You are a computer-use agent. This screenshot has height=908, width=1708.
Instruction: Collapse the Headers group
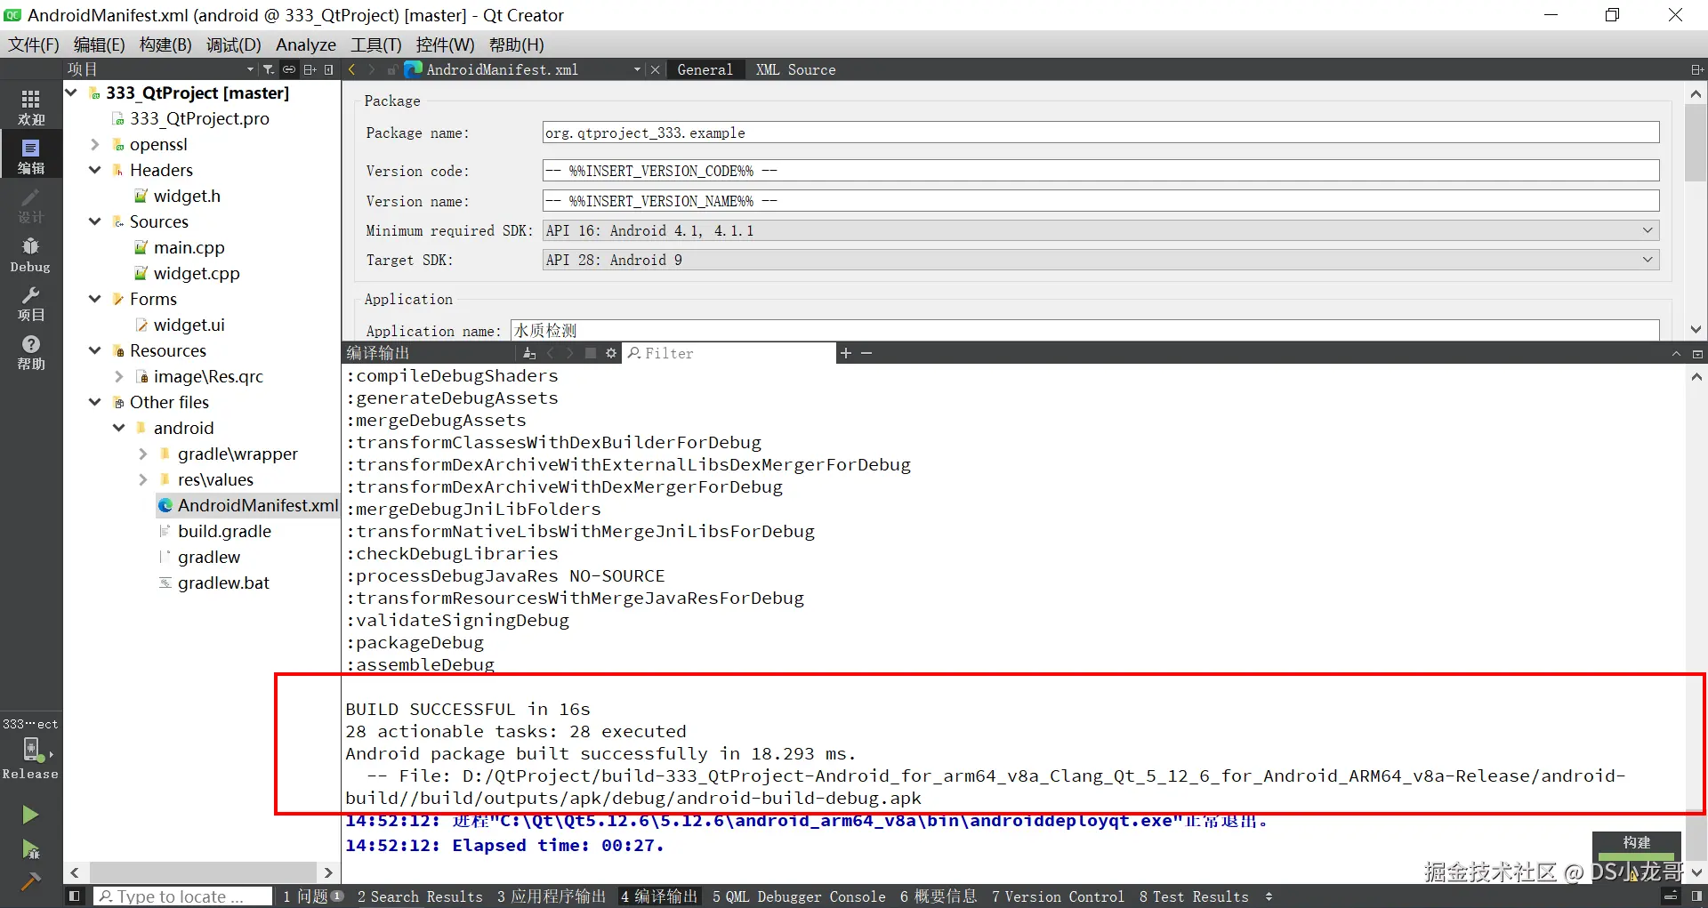tap(95, 170)
